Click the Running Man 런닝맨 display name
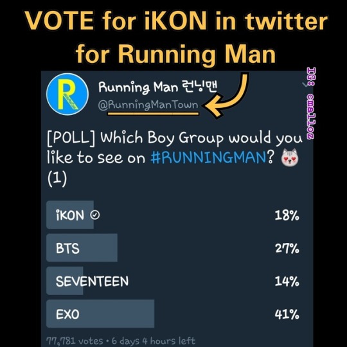The image size is (347, 347). [x=158, y=87]
